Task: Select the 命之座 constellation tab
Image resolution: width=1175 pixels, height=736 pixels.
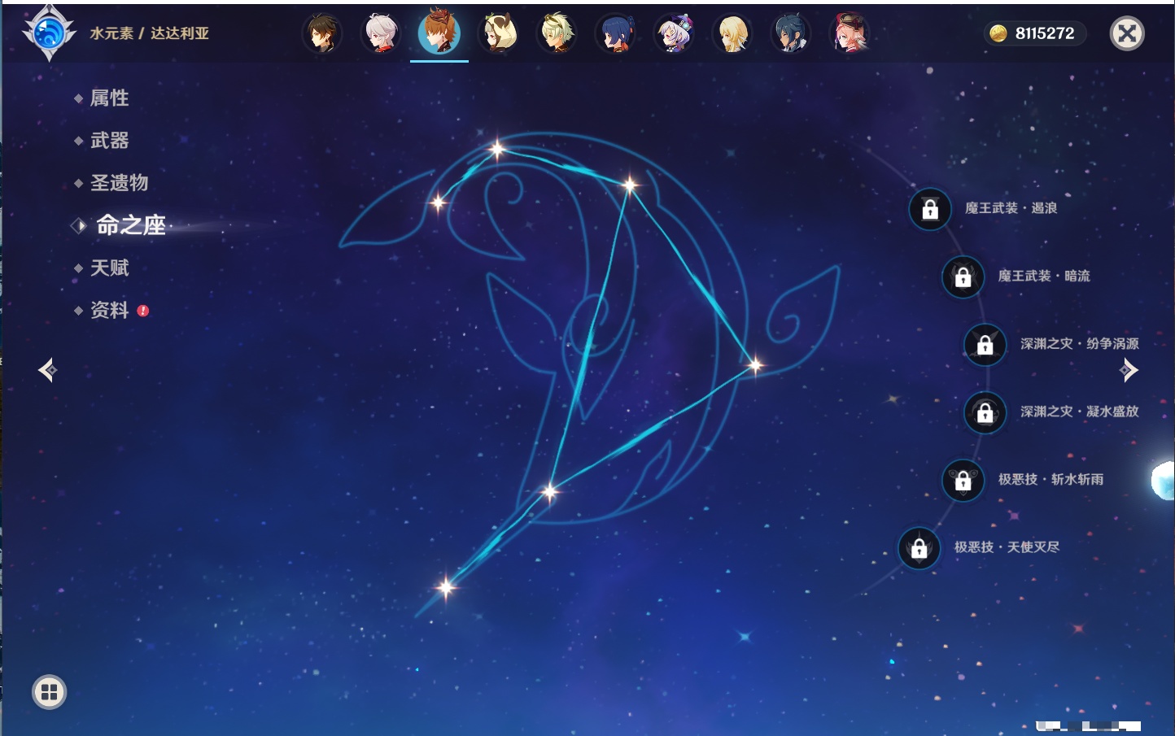Action: point(131,225)
